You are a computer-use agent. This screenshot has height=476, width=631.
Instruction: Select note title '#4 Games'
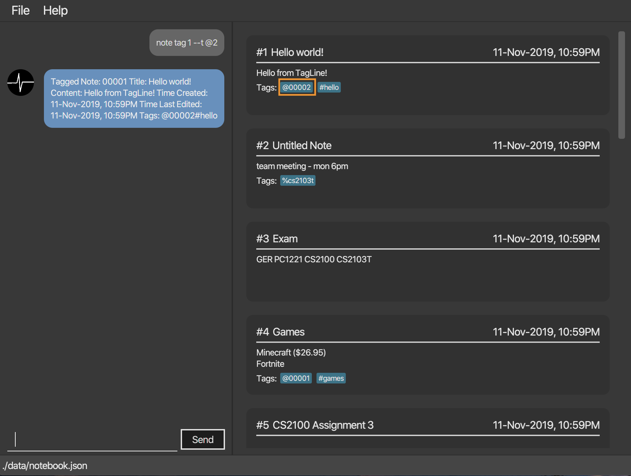tap(281, 332)
